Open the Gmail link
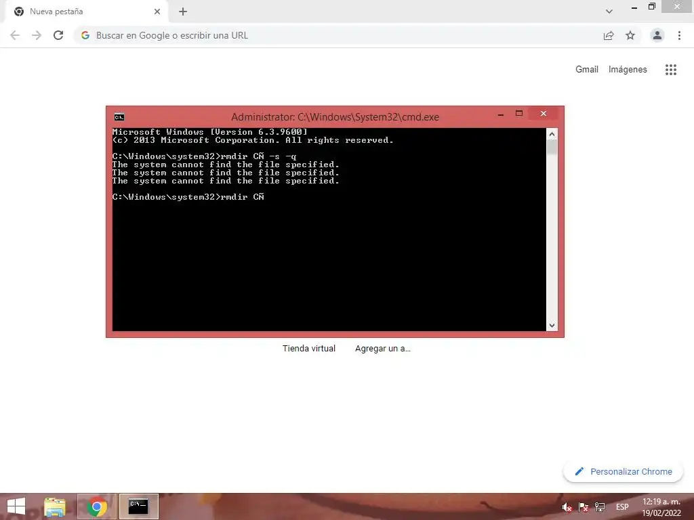The height and width of the screenshot is (520, 694). coord(587,70)
